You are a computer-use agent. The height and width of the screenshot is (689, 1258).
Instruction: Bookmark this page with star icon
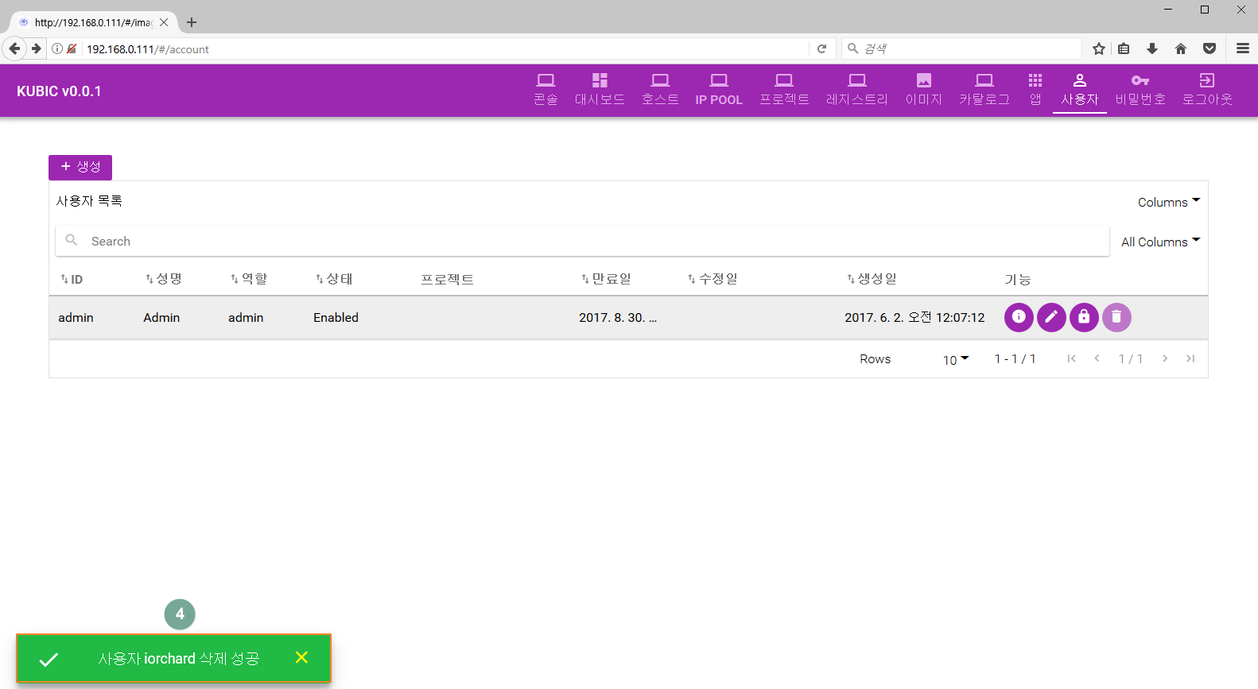1099,48
